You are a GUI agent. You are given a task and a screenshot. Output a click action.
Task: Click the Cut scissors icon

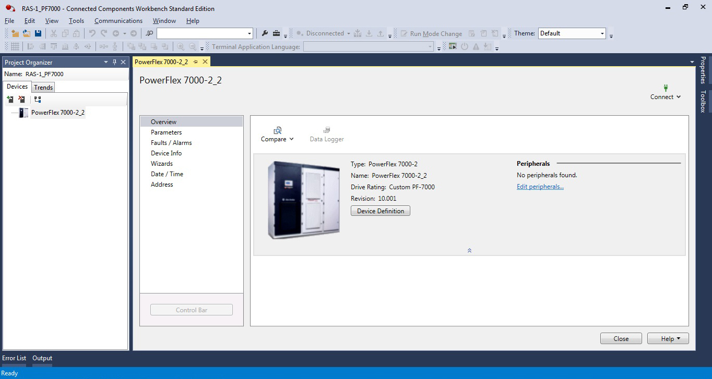(x=53, y=33)
